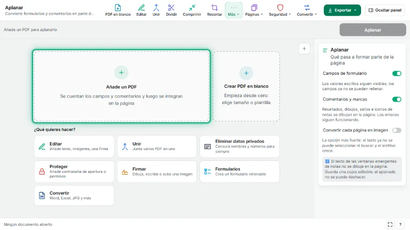The image size is (410, 230).
Task: Click the plus icon in Añade un PDF
Action: (121, 72)
